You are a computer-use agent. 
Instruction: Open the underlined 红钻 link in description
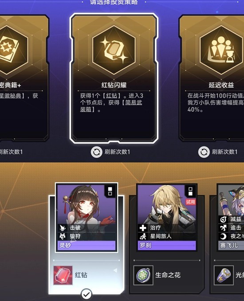(112, 96)
